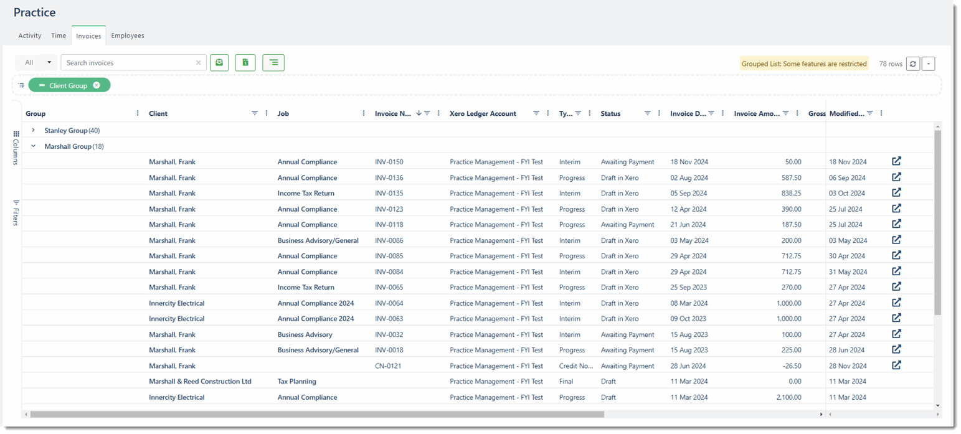Open the Invoice Number column menu
The height and width of the screenshot is (434, 961).
438,113
